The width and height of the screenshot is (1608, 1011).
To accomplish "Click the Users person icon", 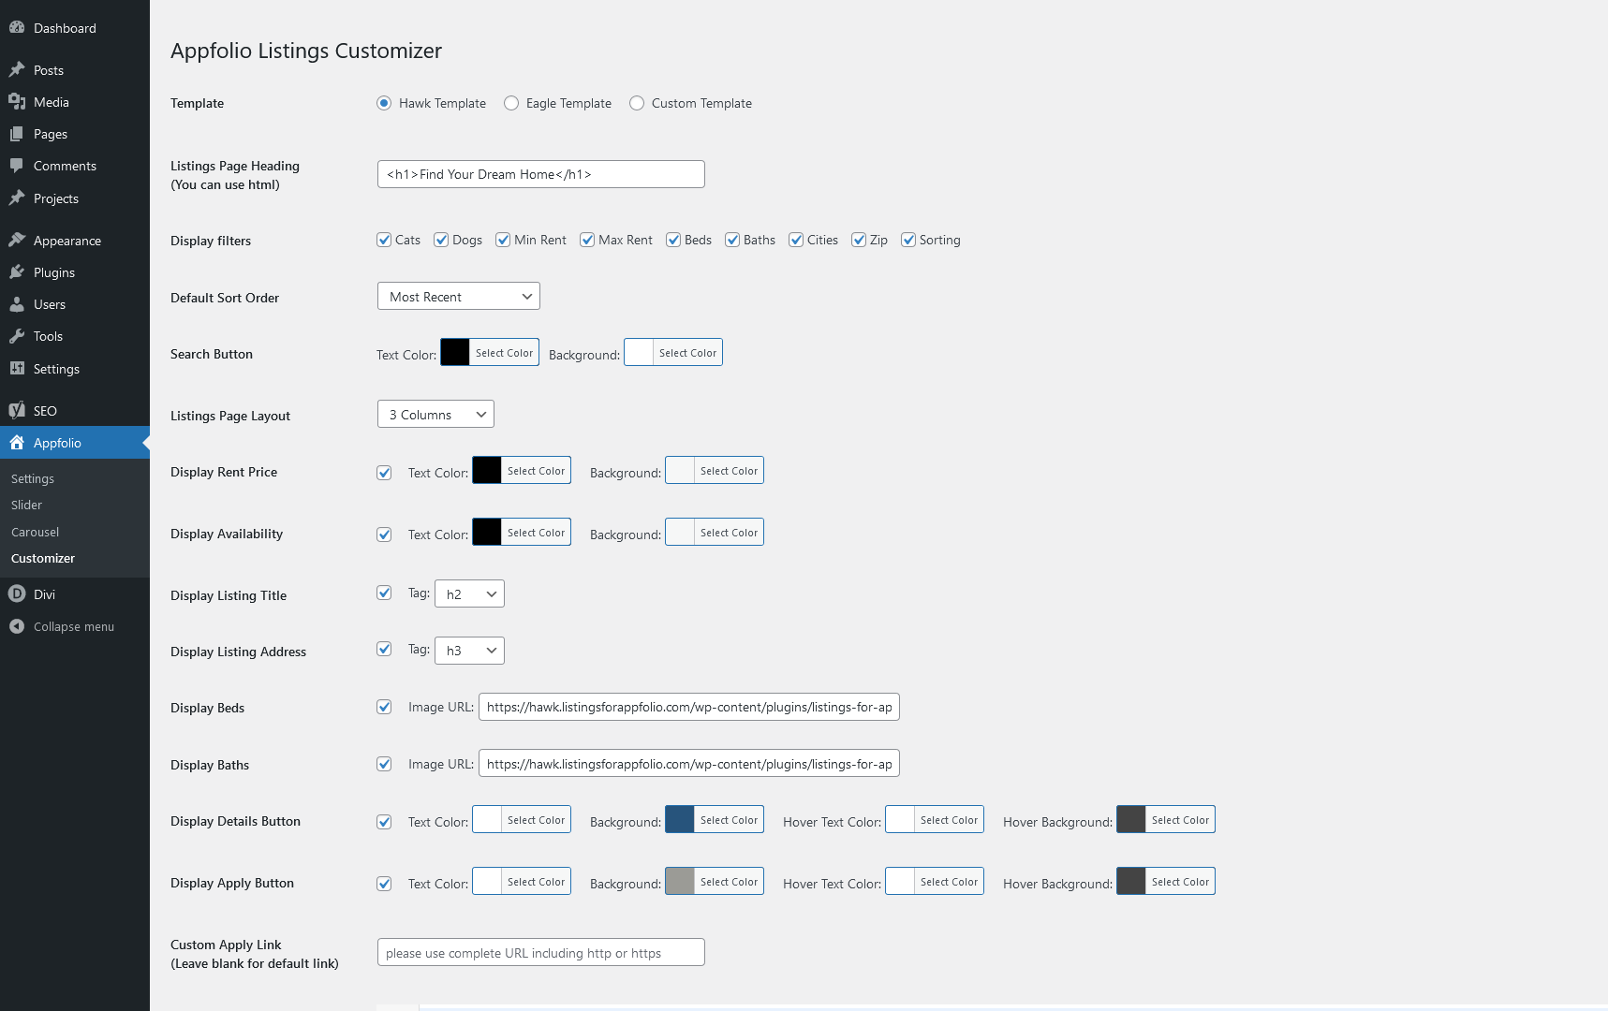I will [x=17, y=304].
